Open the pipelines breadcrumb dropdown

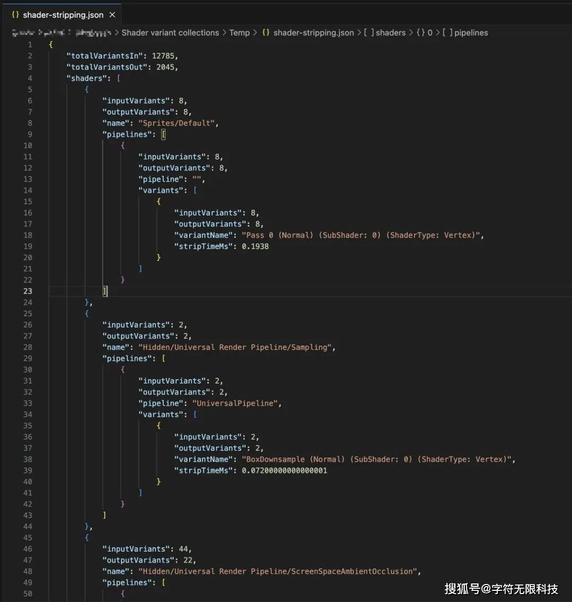(470, 32)
